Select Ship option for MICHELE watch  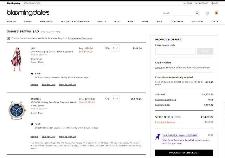click(x=32, y=124)
